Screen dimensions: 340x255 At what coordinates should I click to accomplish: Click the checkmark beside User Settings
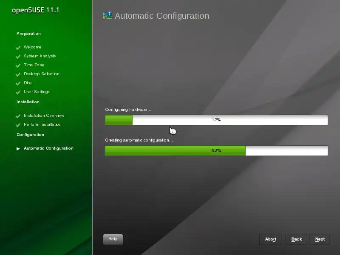click(x=18, y=92)
